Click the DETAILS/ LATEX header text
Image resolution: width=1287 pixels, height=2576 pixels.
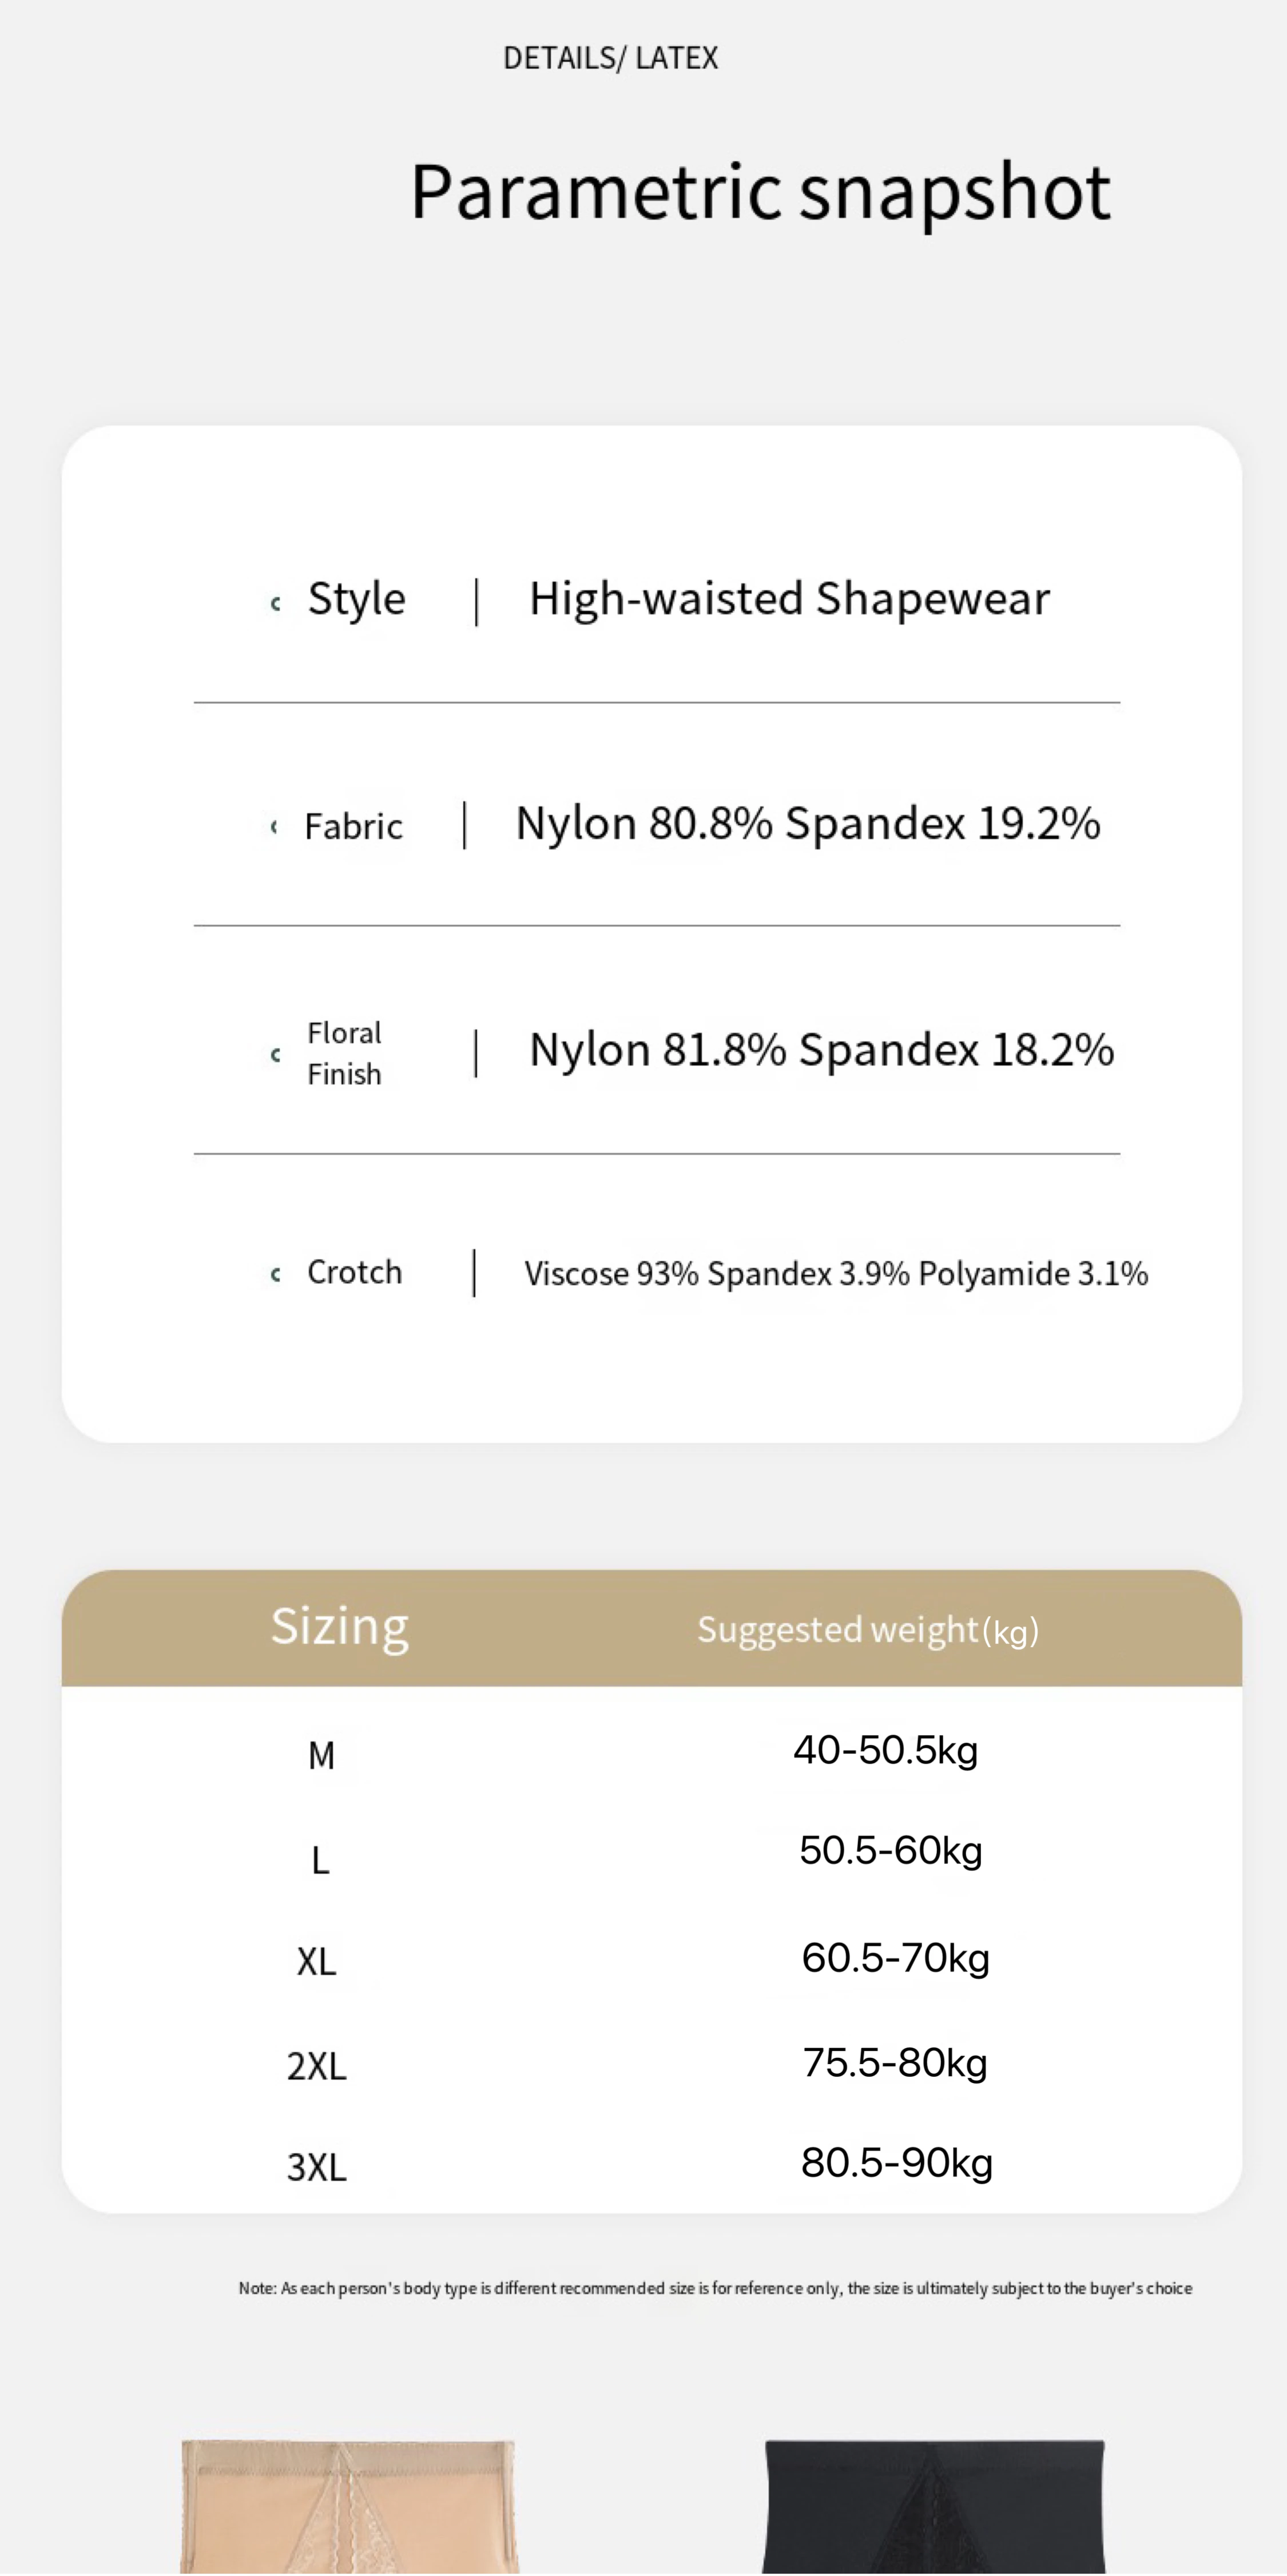click(610, 58)
